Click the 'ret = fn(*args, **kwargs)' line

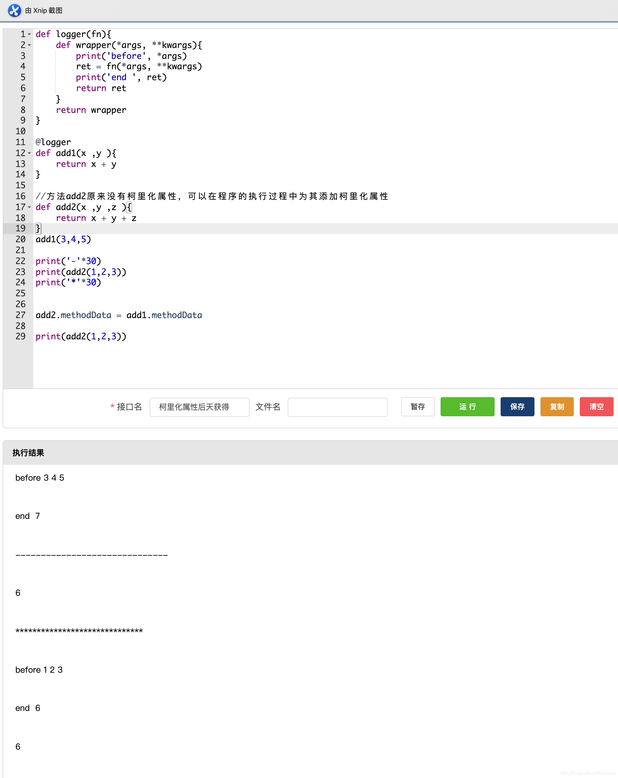tap(139, 66)
